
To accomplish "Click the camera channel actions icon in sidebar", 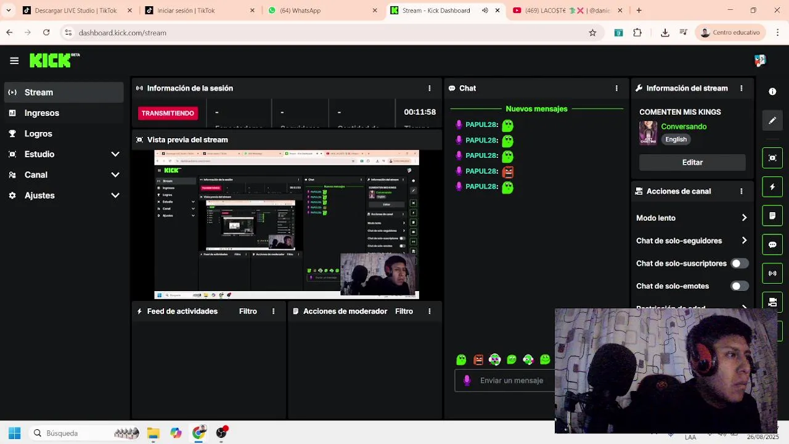I will [x=772, y=302].
